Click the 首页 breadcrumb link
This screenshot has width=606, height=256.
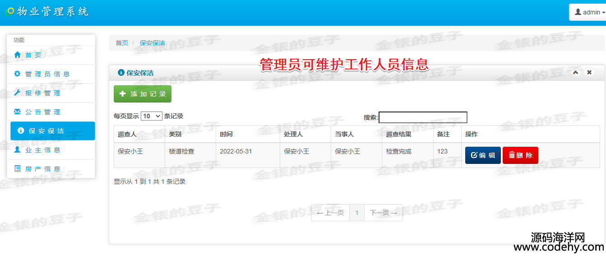pyautogui.click(x=122, y=43)
